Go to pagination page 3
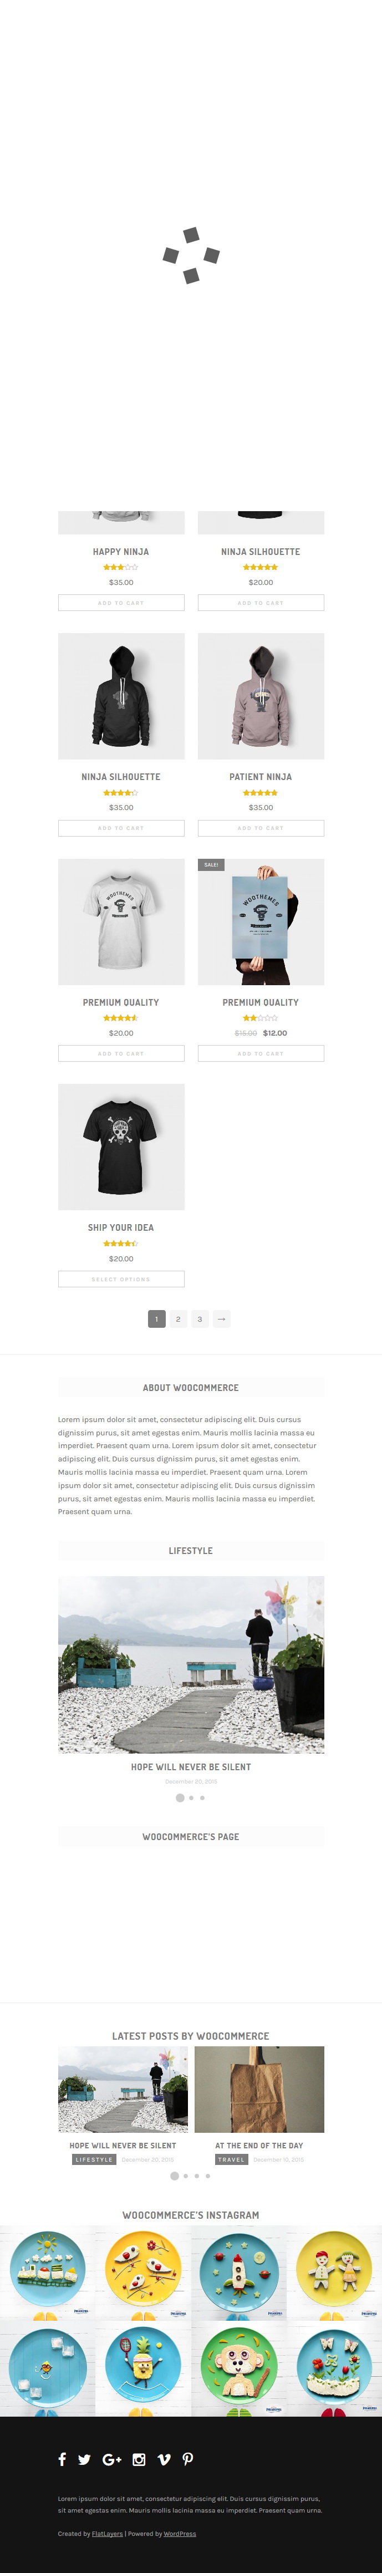Viewport: 382px width, 2573px height. pyautogui.click(x=200, y=1318)
